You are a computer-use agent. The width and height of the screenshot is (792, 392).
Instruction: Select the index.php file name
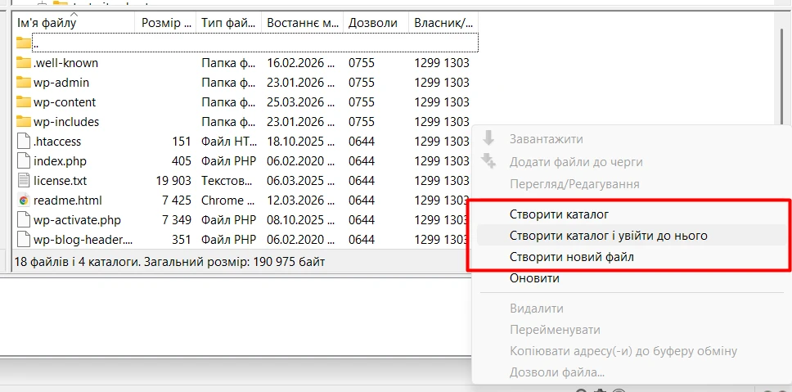[x=60, y=161]
